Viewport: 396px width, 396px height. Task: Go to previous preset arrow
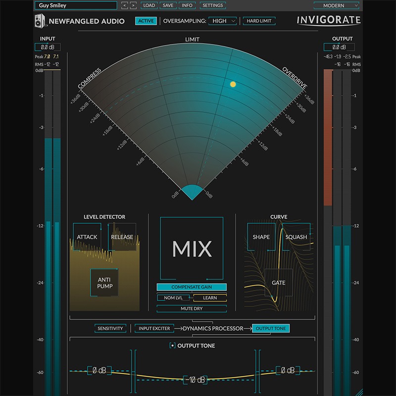pyautogui.click(x=125, y=5)
